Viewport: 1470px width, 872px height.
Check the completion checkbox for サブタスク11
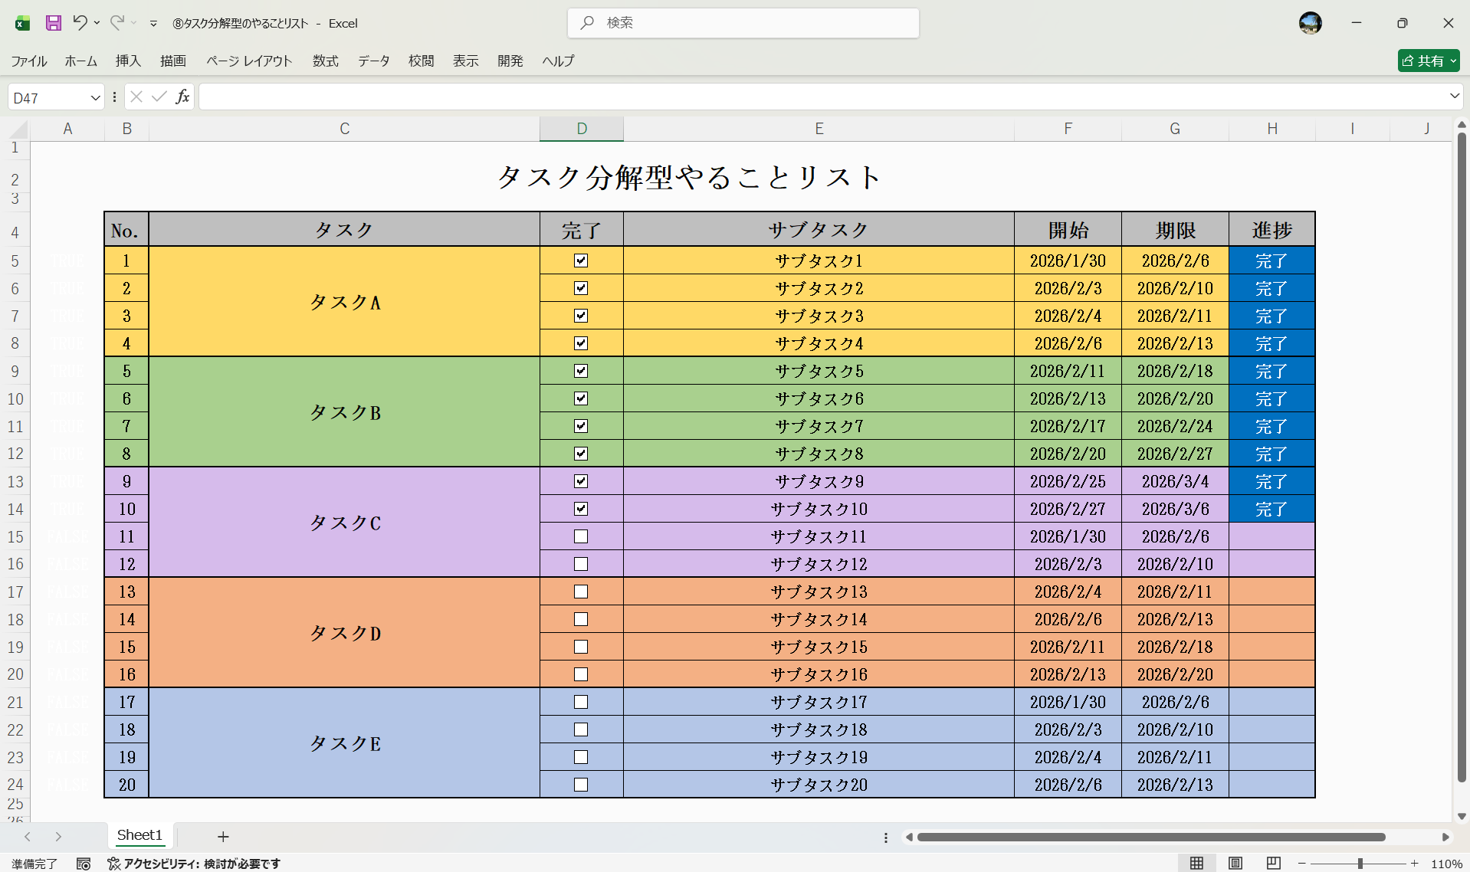[581, 536]
